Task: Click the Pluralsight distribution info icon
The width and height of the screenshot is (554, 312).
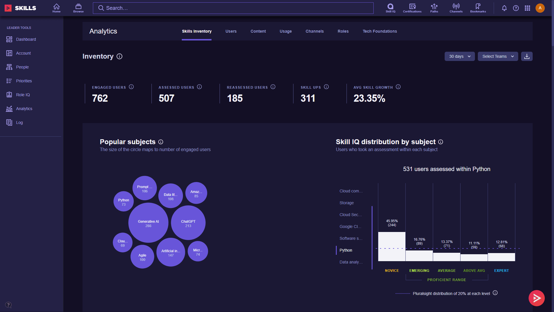Action: [495, 293]
